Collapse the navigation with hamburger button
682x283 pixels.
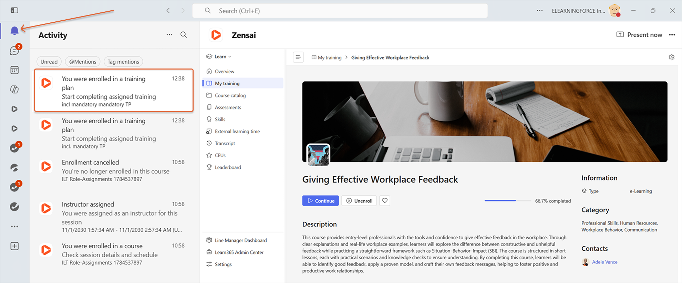coord(298,57)
